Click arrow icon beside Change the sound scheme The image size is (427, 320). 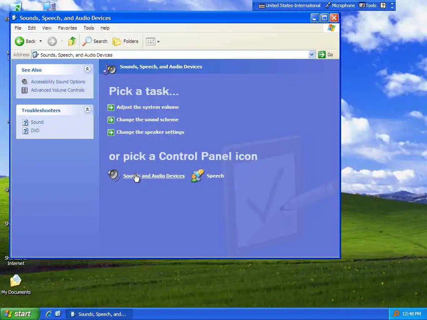pos(111,120)
